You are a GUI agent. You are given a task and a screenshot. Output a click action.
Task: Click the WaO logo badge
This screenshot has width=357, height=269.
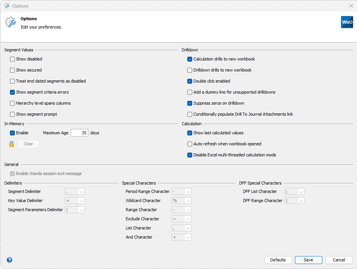click(347, 22)
